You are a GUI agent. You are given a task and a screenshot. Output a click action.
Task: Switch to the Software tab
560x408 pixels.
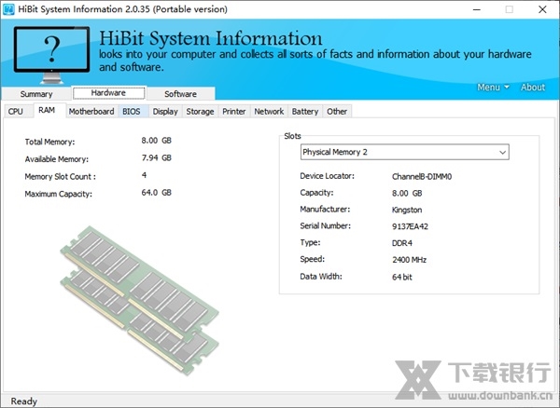(x=180, y=94)
